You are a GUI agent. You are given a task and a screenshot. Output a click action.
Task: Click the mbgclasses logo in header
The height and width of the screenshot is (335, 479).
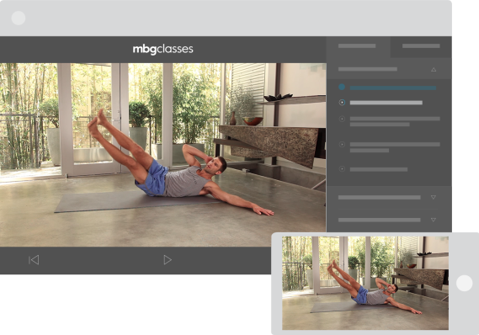click(162, 49)
